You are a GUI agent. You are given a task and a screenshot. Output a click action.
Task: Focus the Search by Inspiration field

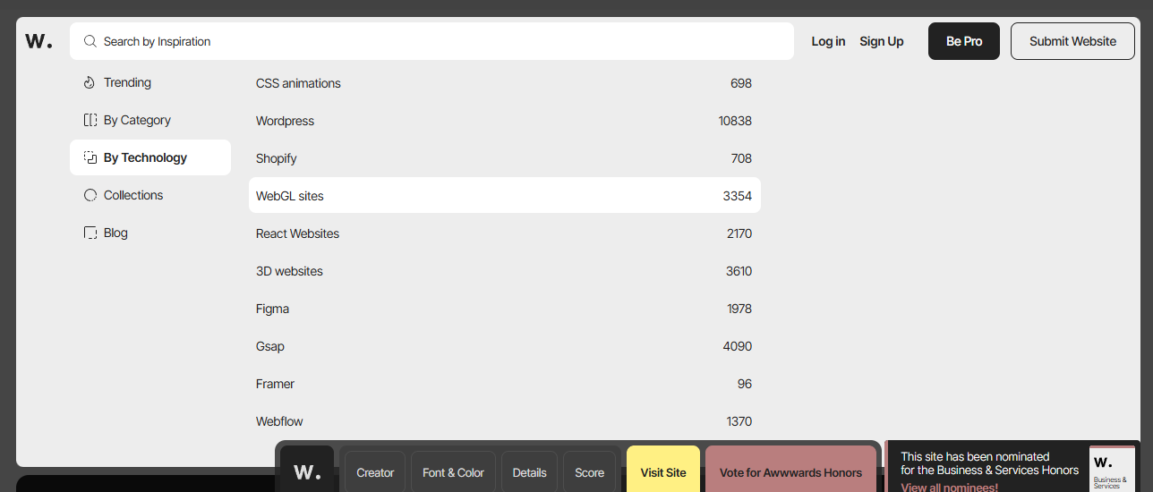(x=431, y=41)
